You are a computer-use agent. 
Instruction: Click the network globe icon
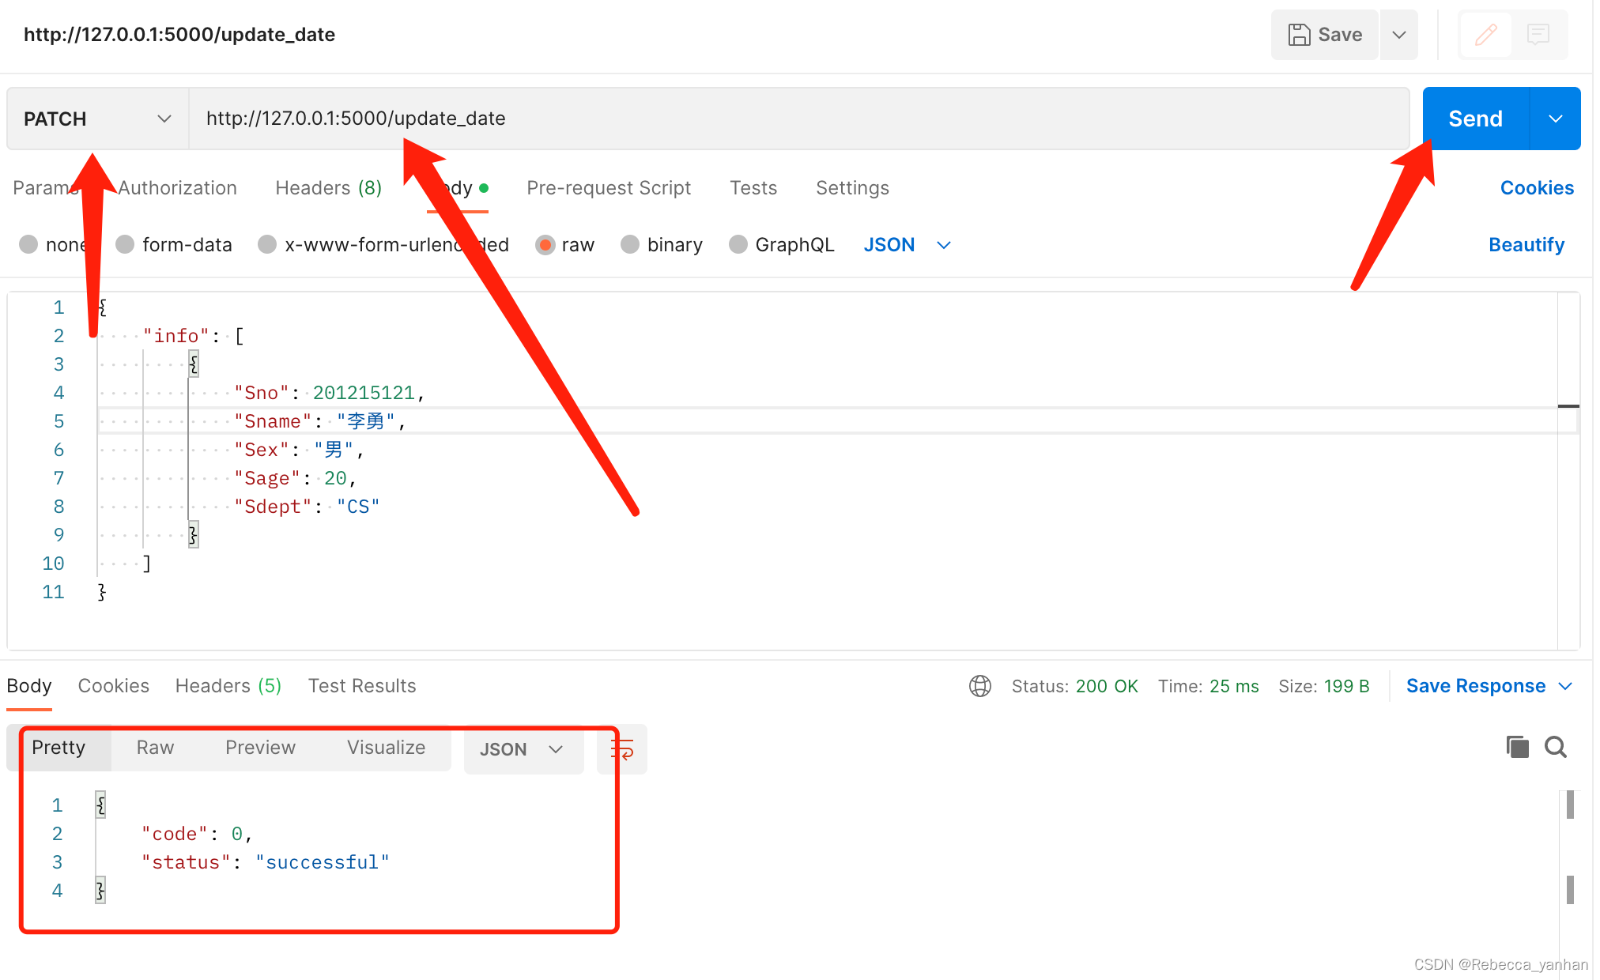click(x=979, y=686)
